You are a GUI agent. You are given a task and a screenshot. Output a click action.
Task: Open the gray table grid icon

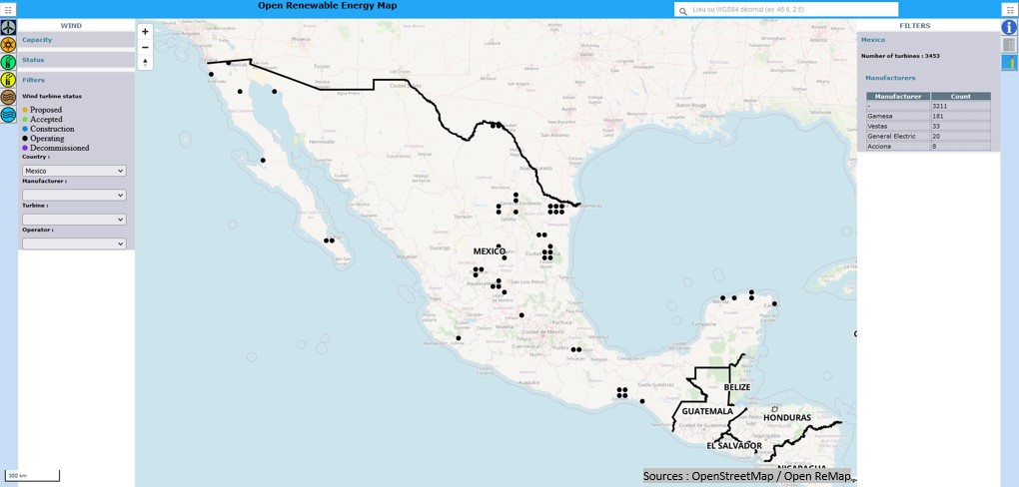1009,45
